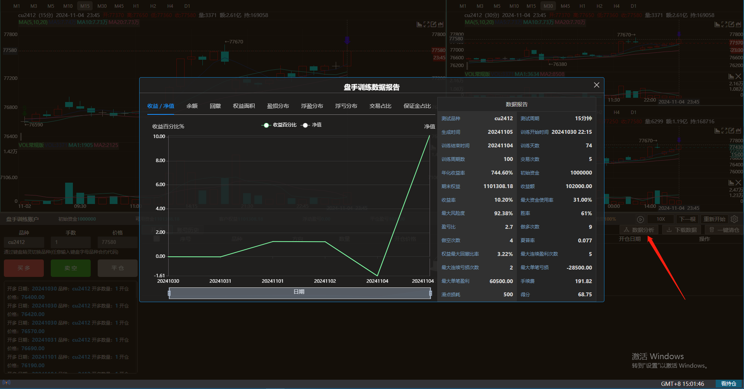744x389 pixels.
Task: Switch to the 回撤 report tab
Action: tap(215, 106)
